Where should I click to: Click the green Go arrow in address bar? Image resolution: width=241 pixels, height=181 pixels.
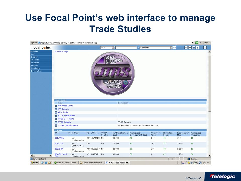pyautogui.click(x=197, y=43)
